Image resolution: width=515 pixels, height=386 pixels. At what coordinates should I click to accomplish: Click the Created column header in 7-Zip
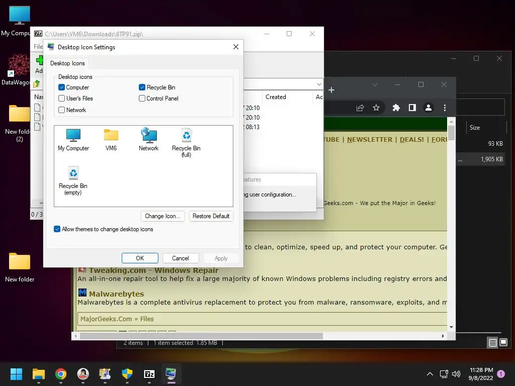[276, 97]
